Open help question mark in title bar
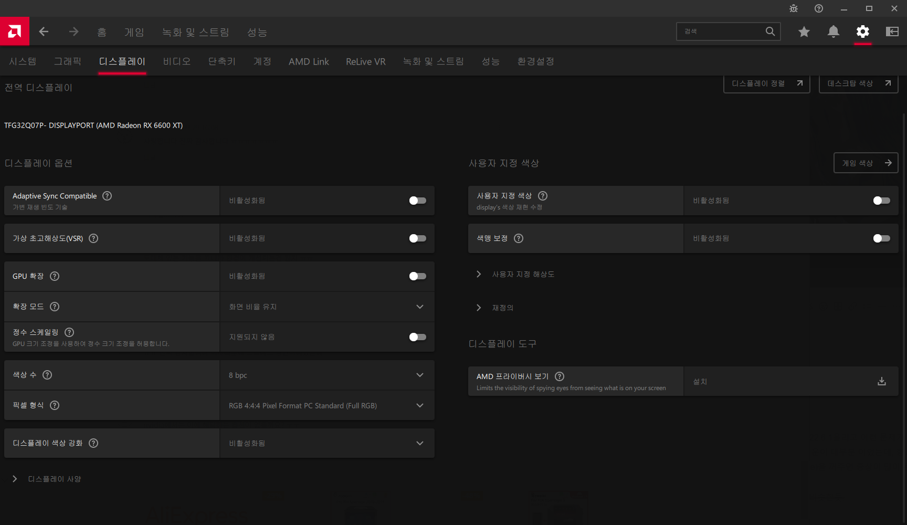907x525 pixels. (818, 8)
